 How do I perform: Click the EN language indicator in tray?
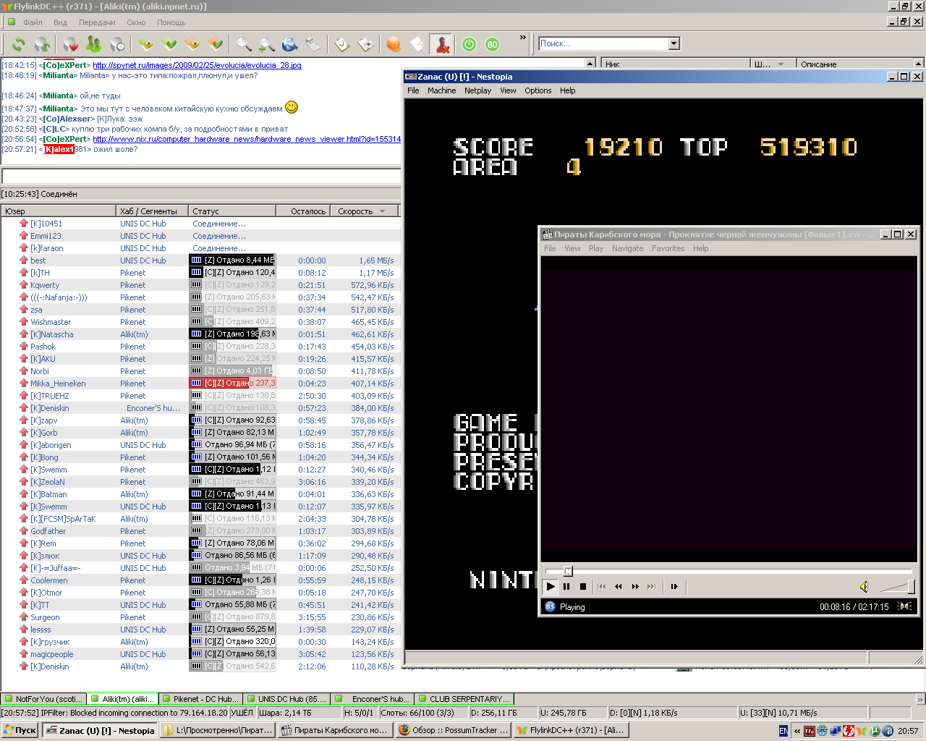click(783, 731)
